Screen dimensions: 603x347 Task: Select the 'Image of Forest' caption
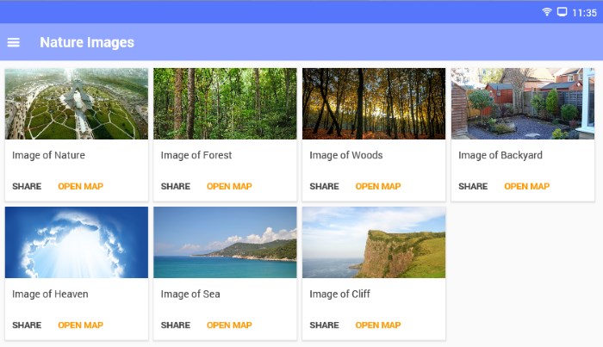(x=196, y=155)
